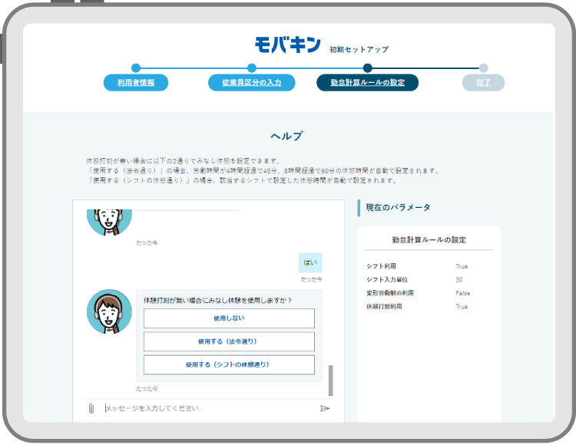Select the 勤怠計算ルールの設定 step

point(367,83)
